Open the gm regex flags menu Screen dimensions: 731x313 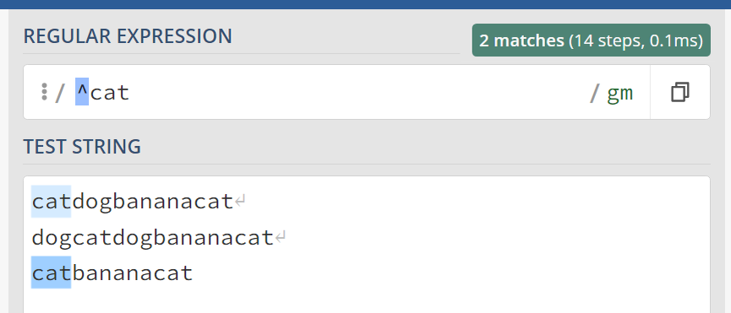tap(619, 93)
